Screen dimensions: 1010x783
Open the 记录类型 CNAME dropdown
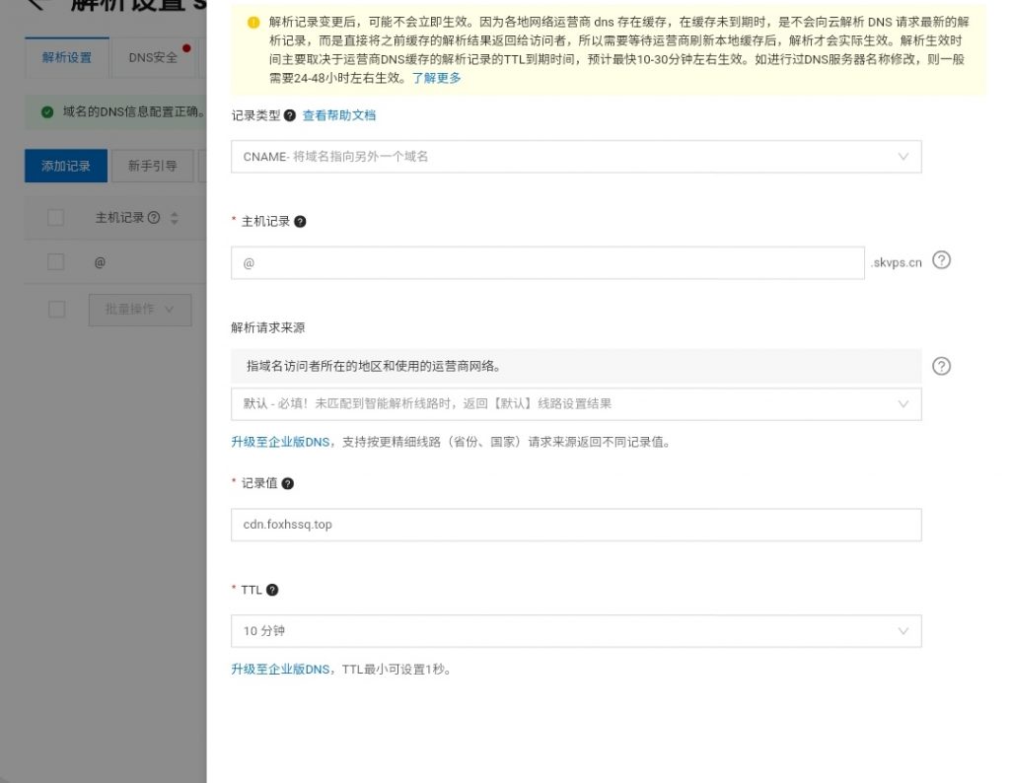(x=576, y=157)
